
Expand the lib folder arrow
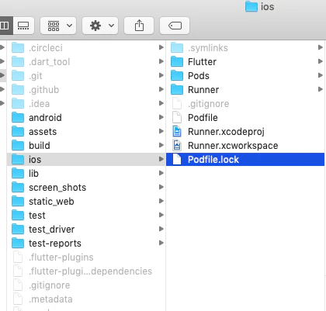(x=161, y=173)
